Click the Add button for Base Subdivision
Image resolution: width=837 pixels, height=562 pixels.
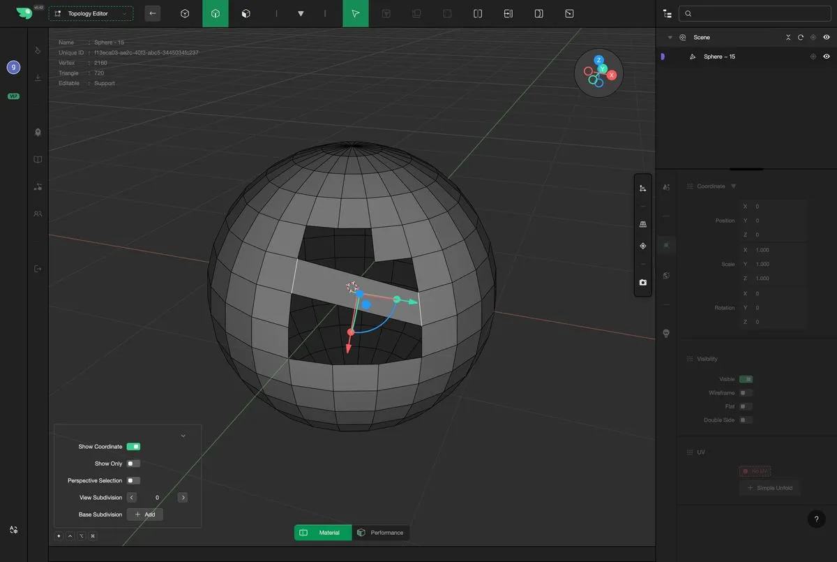pos(145,515)
